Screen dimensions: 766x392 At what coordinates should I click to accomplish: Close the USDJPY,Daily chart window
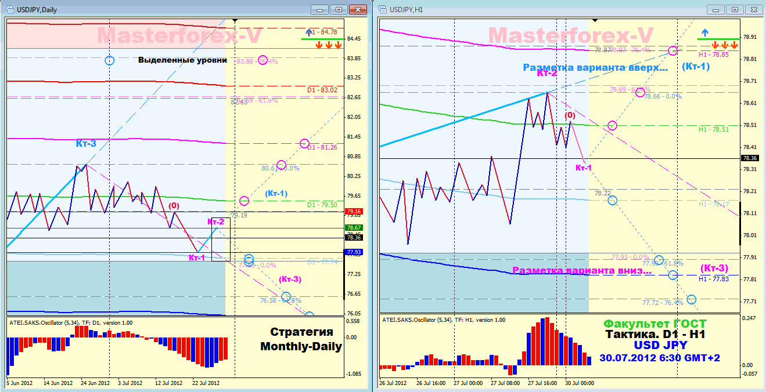click(358, 9)
